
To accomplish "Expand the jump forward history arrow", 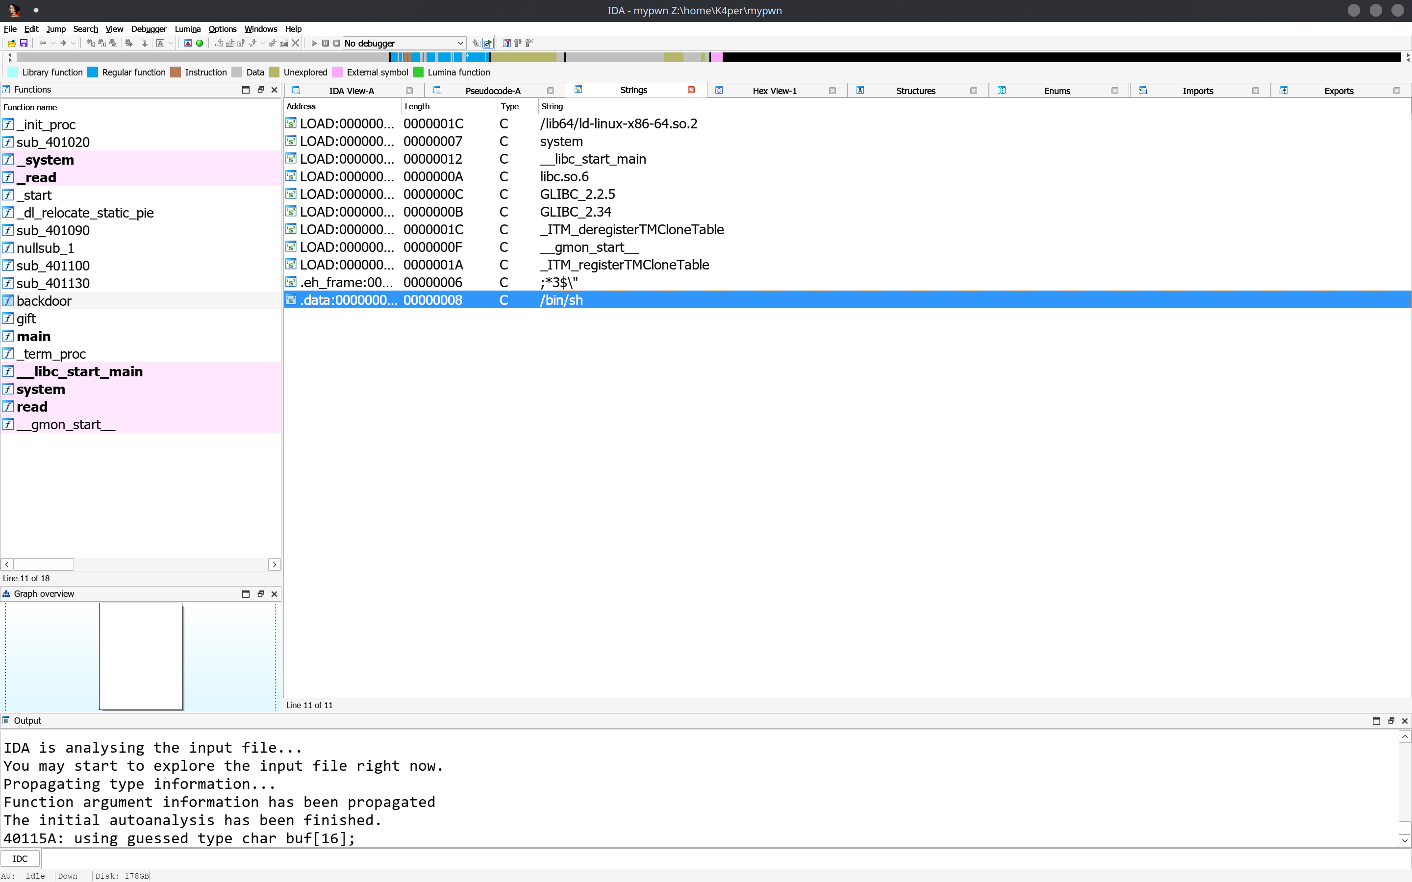I will 73,43.
